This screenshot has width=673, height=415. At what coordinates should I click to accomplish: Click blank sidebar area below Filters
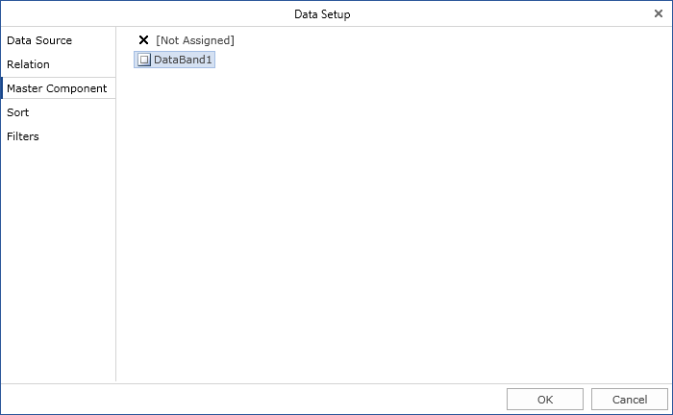(x=58, y=259)
